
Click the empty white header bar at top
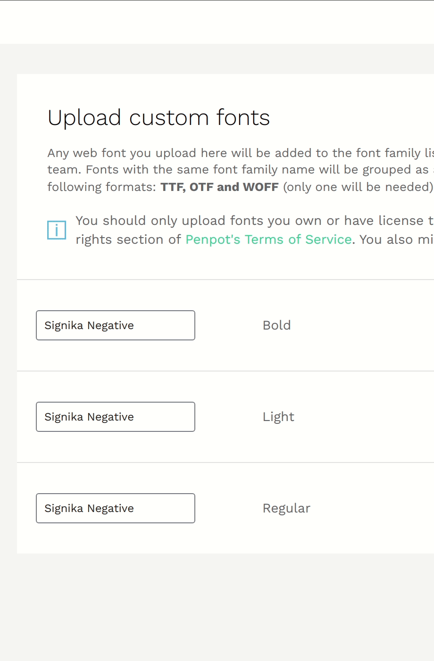[217, 22]
